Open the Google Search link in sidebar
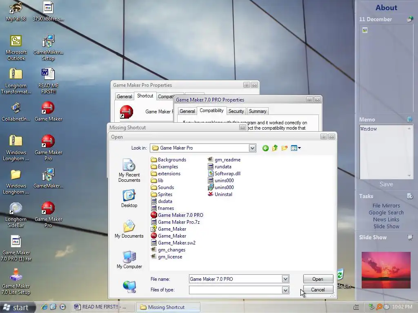The height and width of the screenshot is (313, 418). (386, 213)
